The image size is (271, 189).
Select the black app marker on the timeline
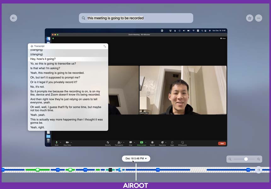coord(110,170)
